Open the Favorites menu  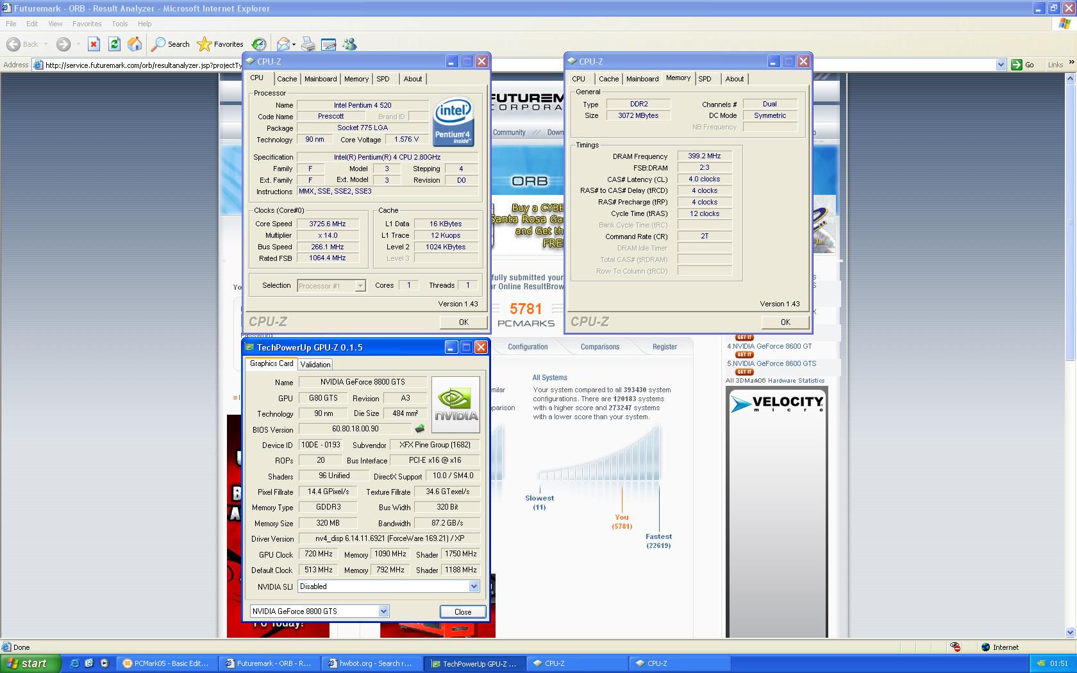coord(87,24)
